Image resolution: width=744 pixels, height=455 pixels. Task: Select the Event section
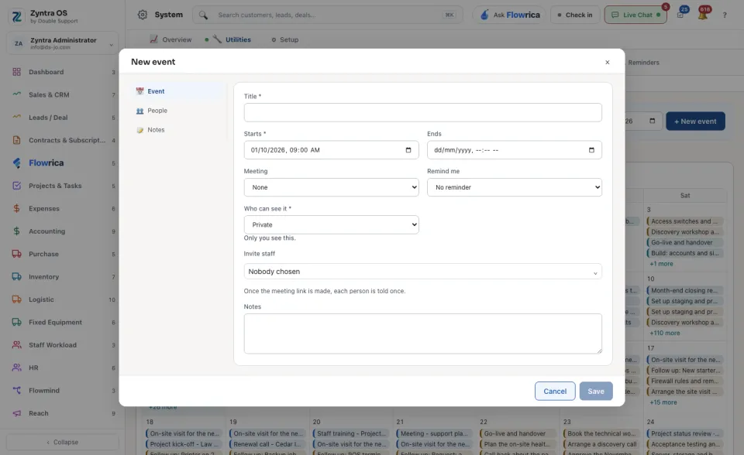178,91
